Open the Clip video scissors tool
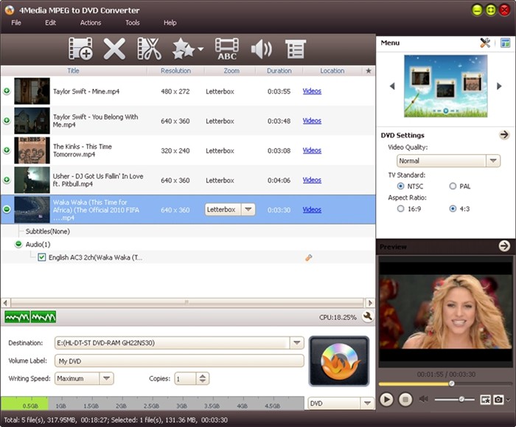The height and width of the screenshot is (427, 516). (x=149, y=49)
